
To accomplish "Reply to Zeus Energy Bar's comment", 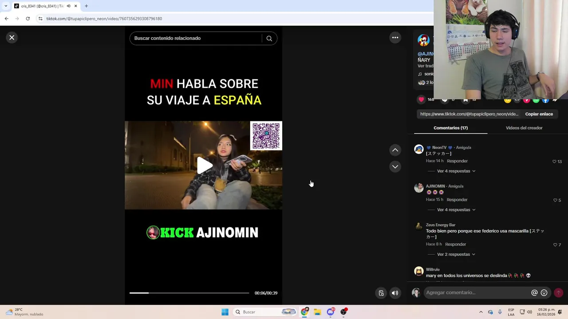I will click(x=455, y=244).
